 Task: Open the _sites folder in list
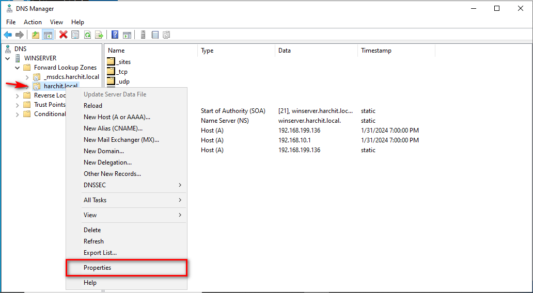coord(123,62)
